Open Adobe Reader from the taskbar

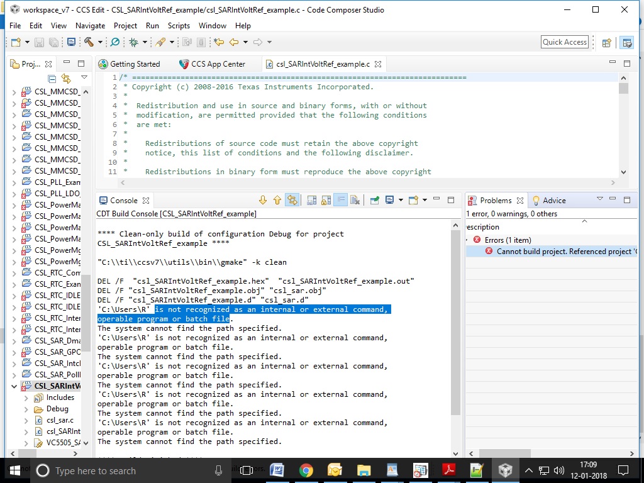point(448,470)
